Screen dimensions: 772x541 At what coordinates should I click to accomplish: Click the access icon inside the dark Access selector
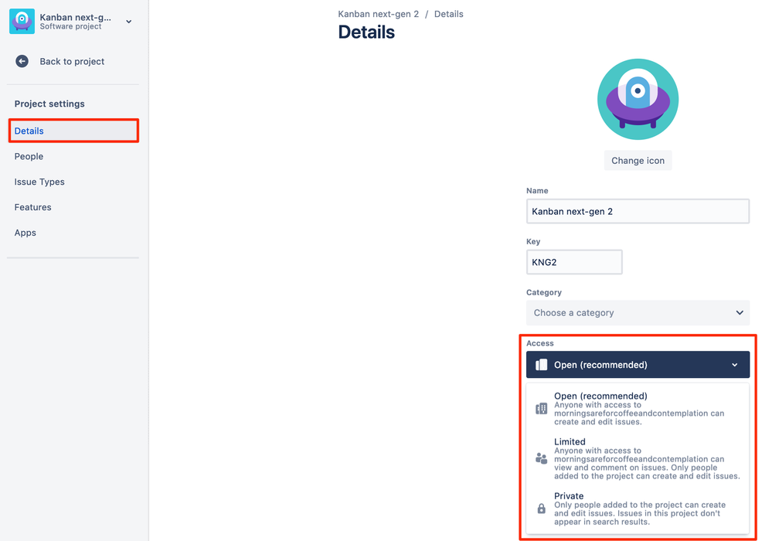coord(540,364)
